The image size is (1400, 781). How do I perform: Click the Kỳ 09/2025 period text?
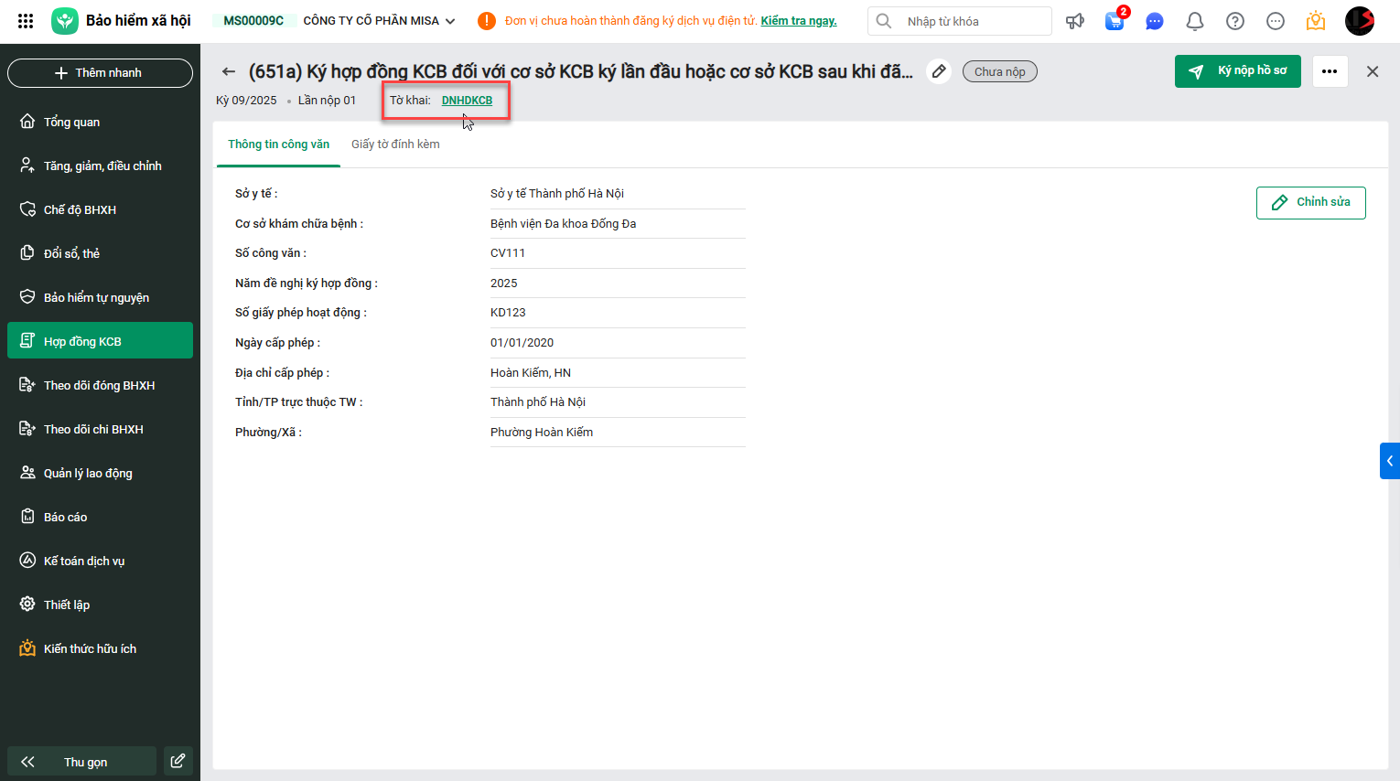[x=246, y=101]
